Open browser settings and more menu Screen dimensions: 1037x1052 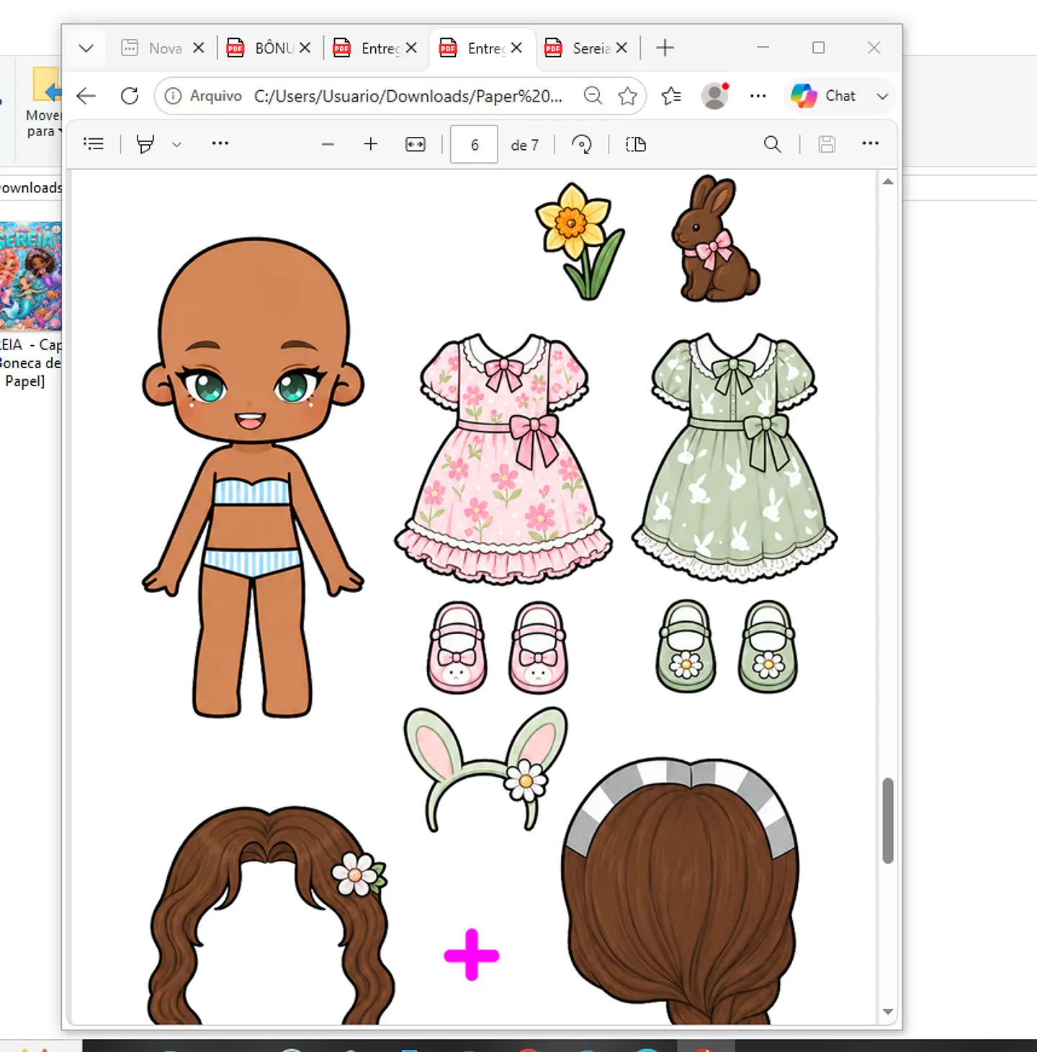758,96
